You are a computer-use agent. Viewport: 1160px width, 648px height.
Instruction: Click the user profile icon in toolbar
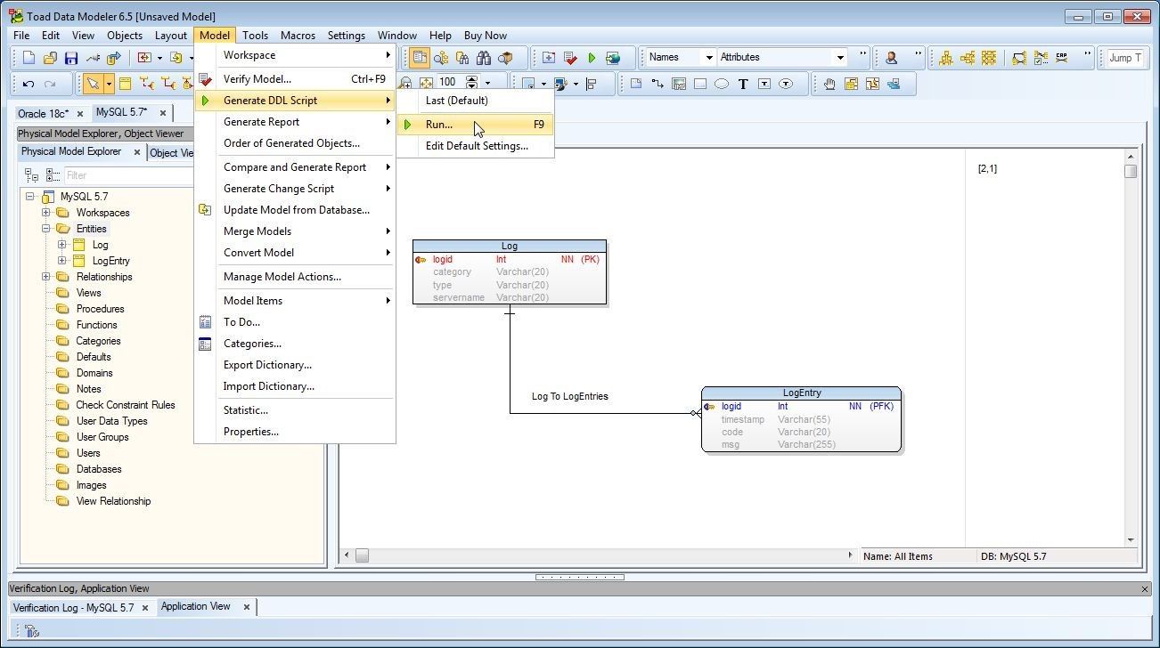(x=891, y=58)
